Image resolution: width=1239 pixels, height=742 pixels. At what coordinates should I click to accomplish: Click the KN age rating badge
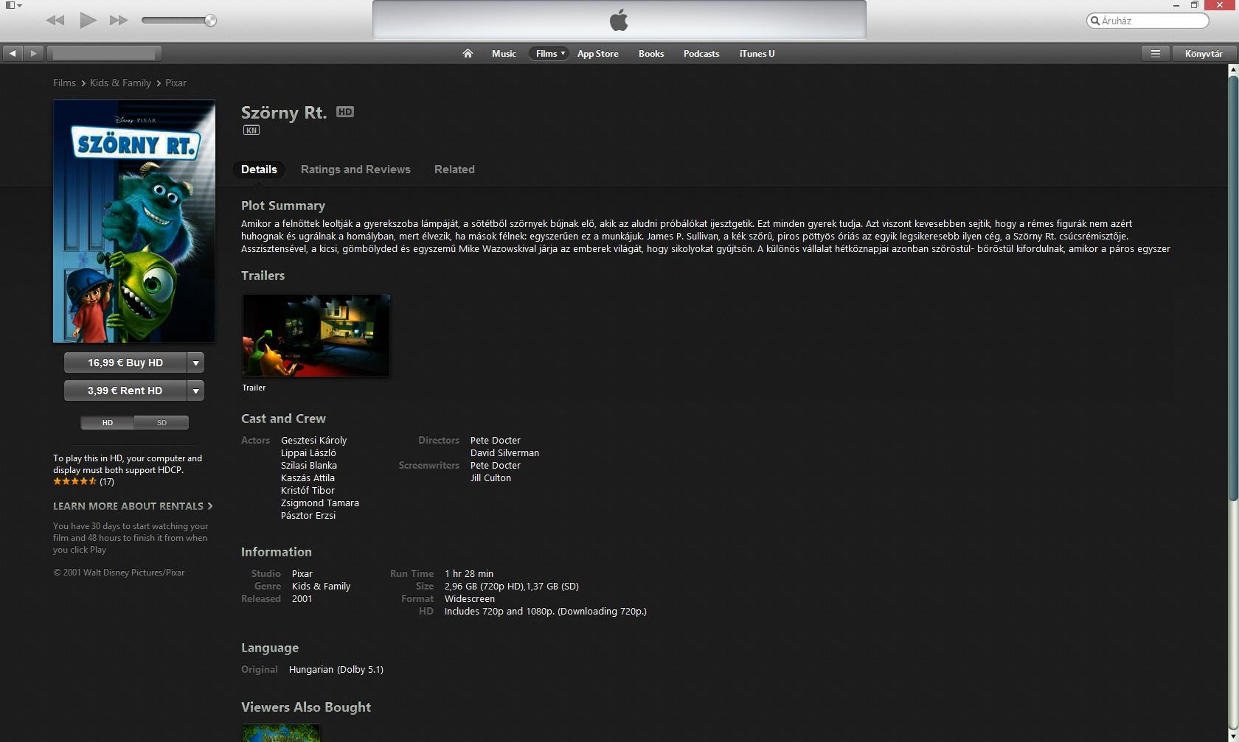click(251, 130)
